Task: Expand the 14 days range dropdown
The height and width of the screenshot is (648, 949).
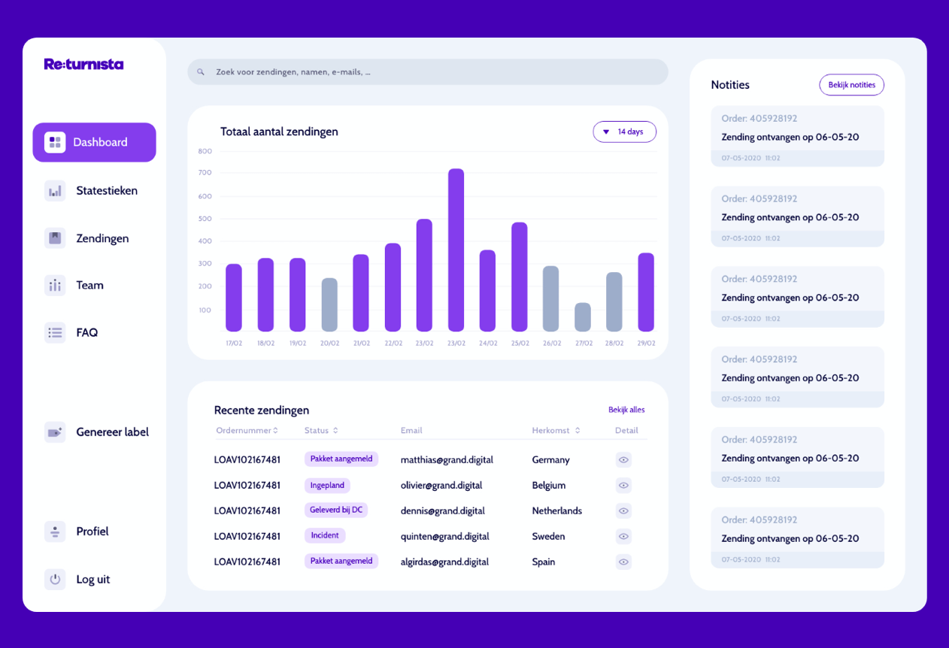Action: click(624, 132)
